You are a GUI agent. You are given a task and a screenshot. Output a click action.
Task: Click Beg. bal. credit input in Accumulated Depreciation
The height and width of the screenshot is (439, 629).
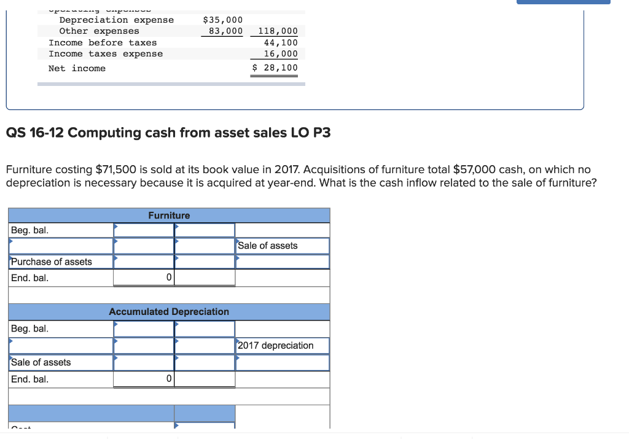point(205,328)
